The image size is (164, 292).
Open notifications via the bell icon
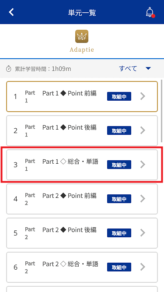[150, 13]
